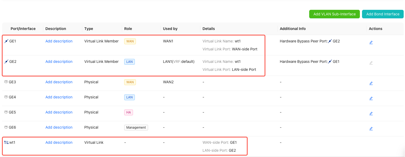This screenshot has width=405, height=157.
Task: Click the Details column header
Action: click(209, 29)
